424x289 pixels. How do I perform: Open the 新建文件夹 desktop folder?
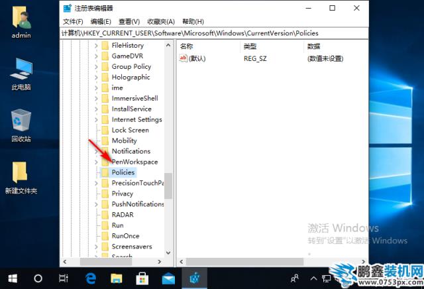click(x=21, y=178)
